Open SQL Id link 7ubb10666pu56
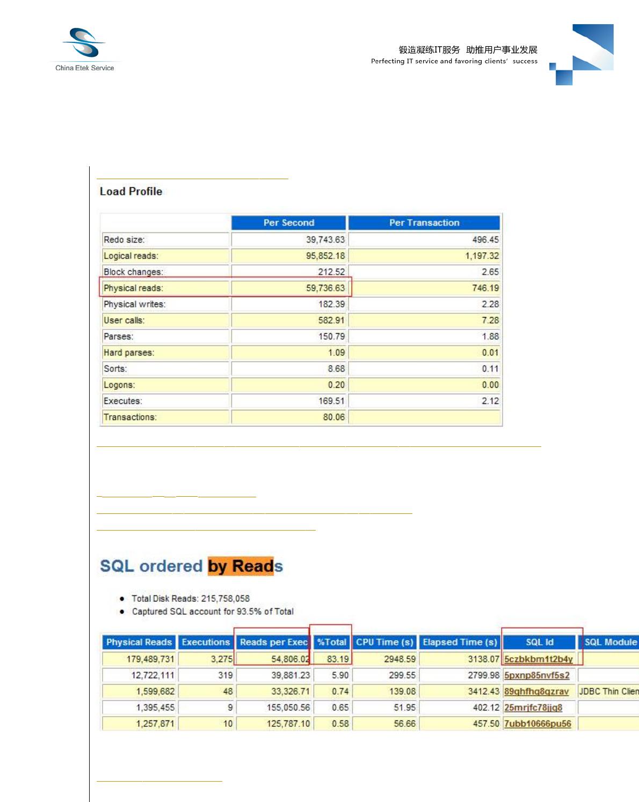639x802 pixels. tap(538, 723)
